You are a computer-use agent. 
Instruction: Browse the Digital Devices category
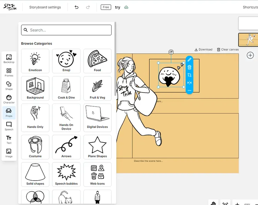[x=97, y=118]
